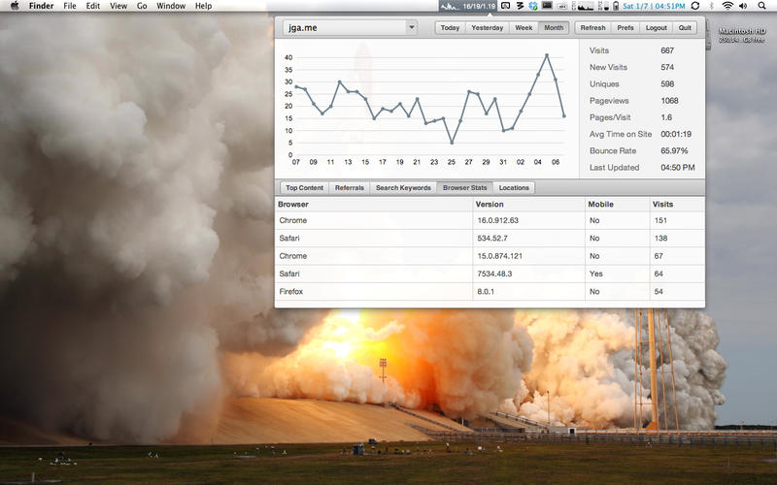Select the Week date range
777x485 pixels.
524,28
